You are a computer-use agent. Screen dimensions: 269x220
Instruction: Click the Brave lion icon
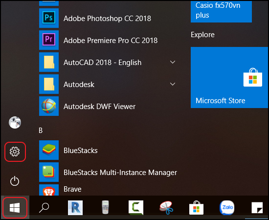coord(49,190)
